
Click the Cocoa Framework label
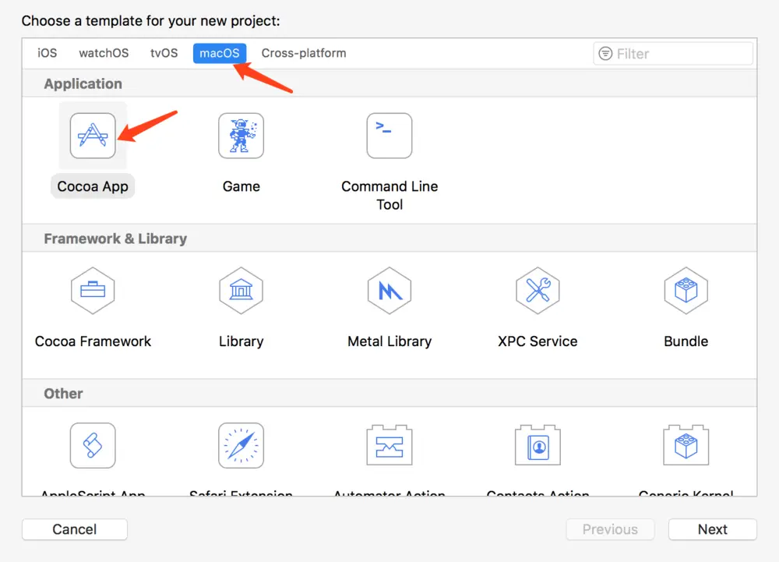(93, 341)
